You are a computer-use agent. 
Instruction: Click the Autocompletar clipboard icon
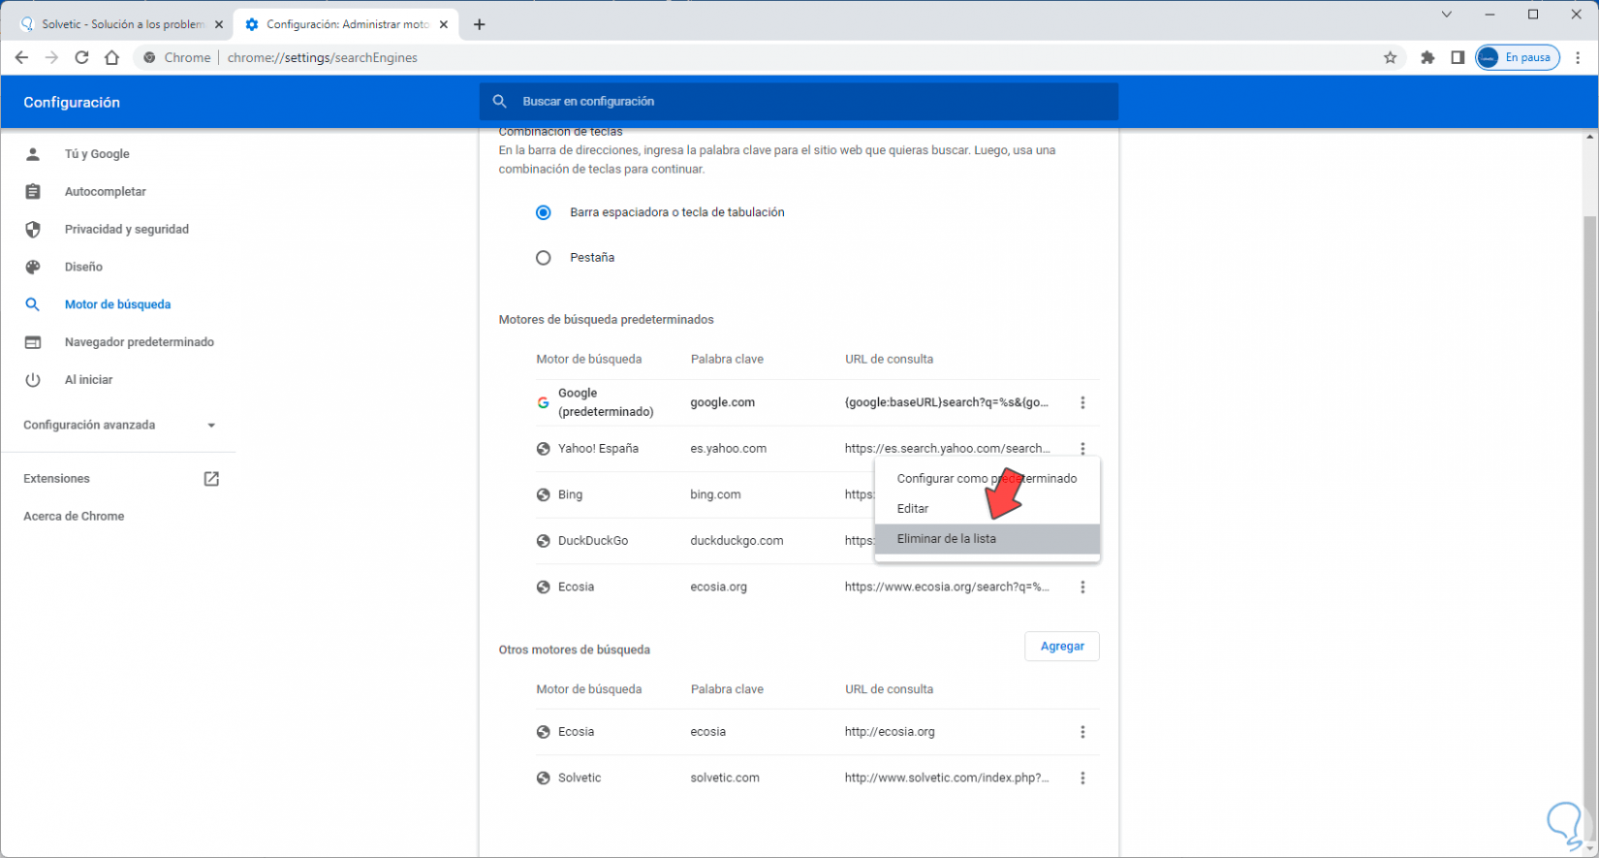click(x=33, y=192)
